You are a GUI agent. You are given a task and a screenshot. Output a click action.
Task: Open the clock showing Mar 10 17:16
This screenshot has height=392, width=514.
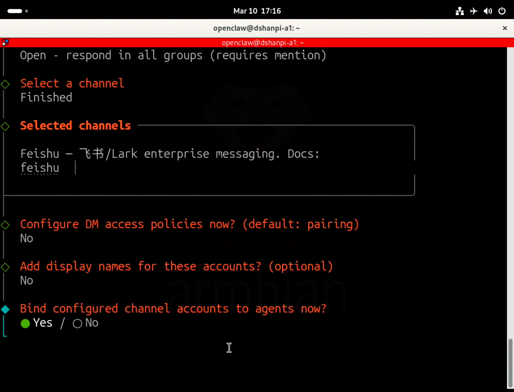click(257, 11)
